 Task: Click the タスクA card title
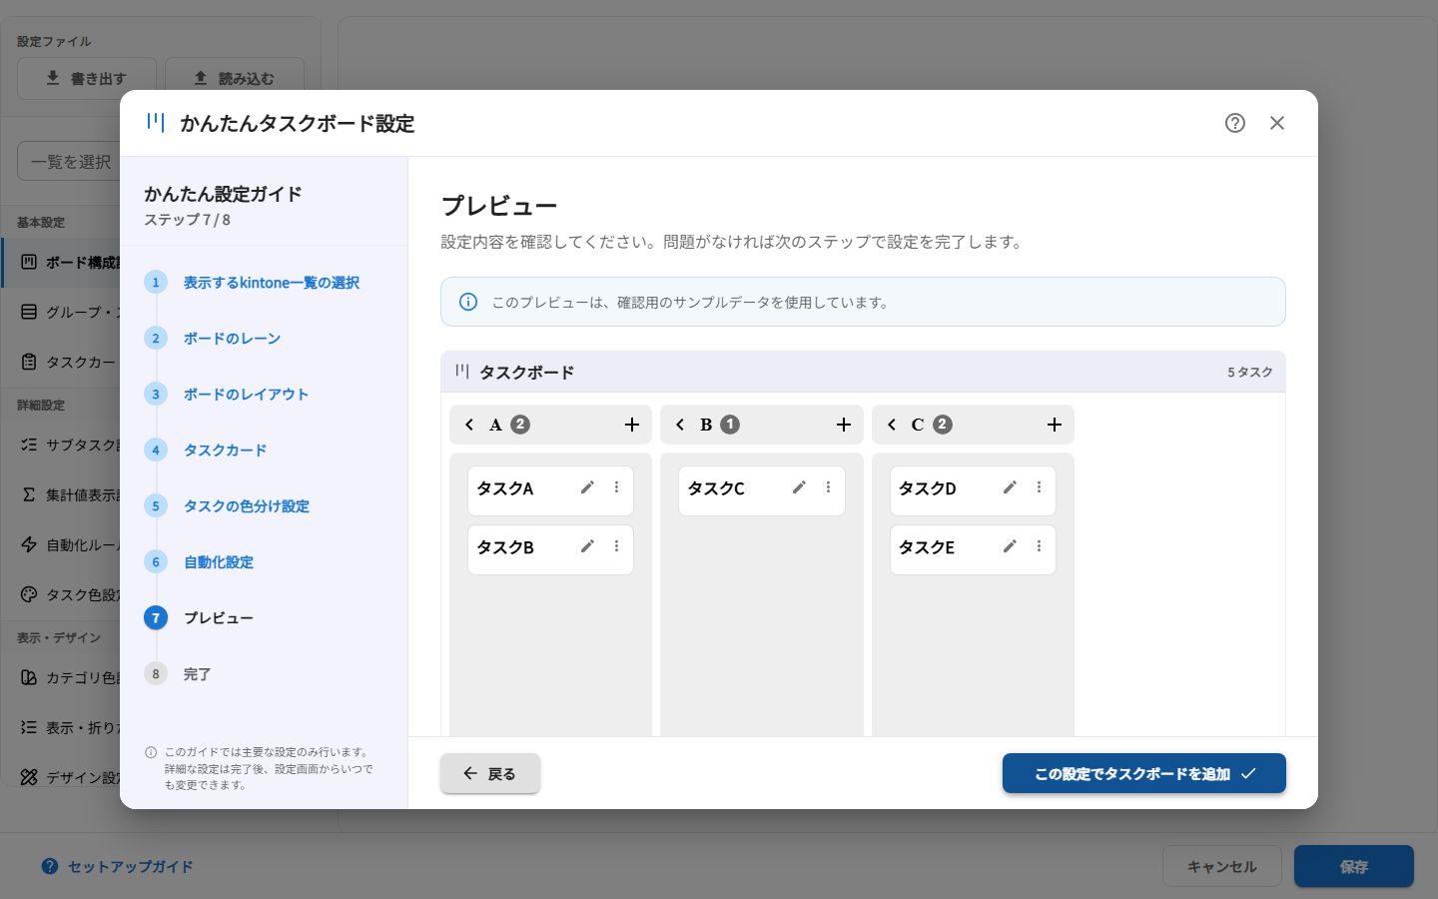click(505, 488)
